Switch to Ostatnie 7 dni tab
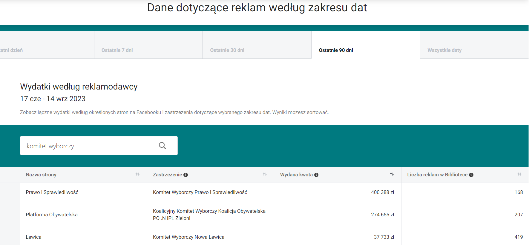The image size is (529, 245). tap(117, 50)
